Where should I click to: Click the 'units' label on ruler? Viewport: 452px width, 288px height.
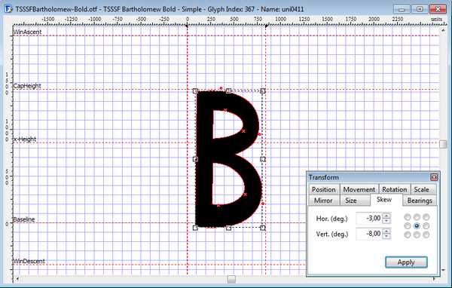click(436, 19)
